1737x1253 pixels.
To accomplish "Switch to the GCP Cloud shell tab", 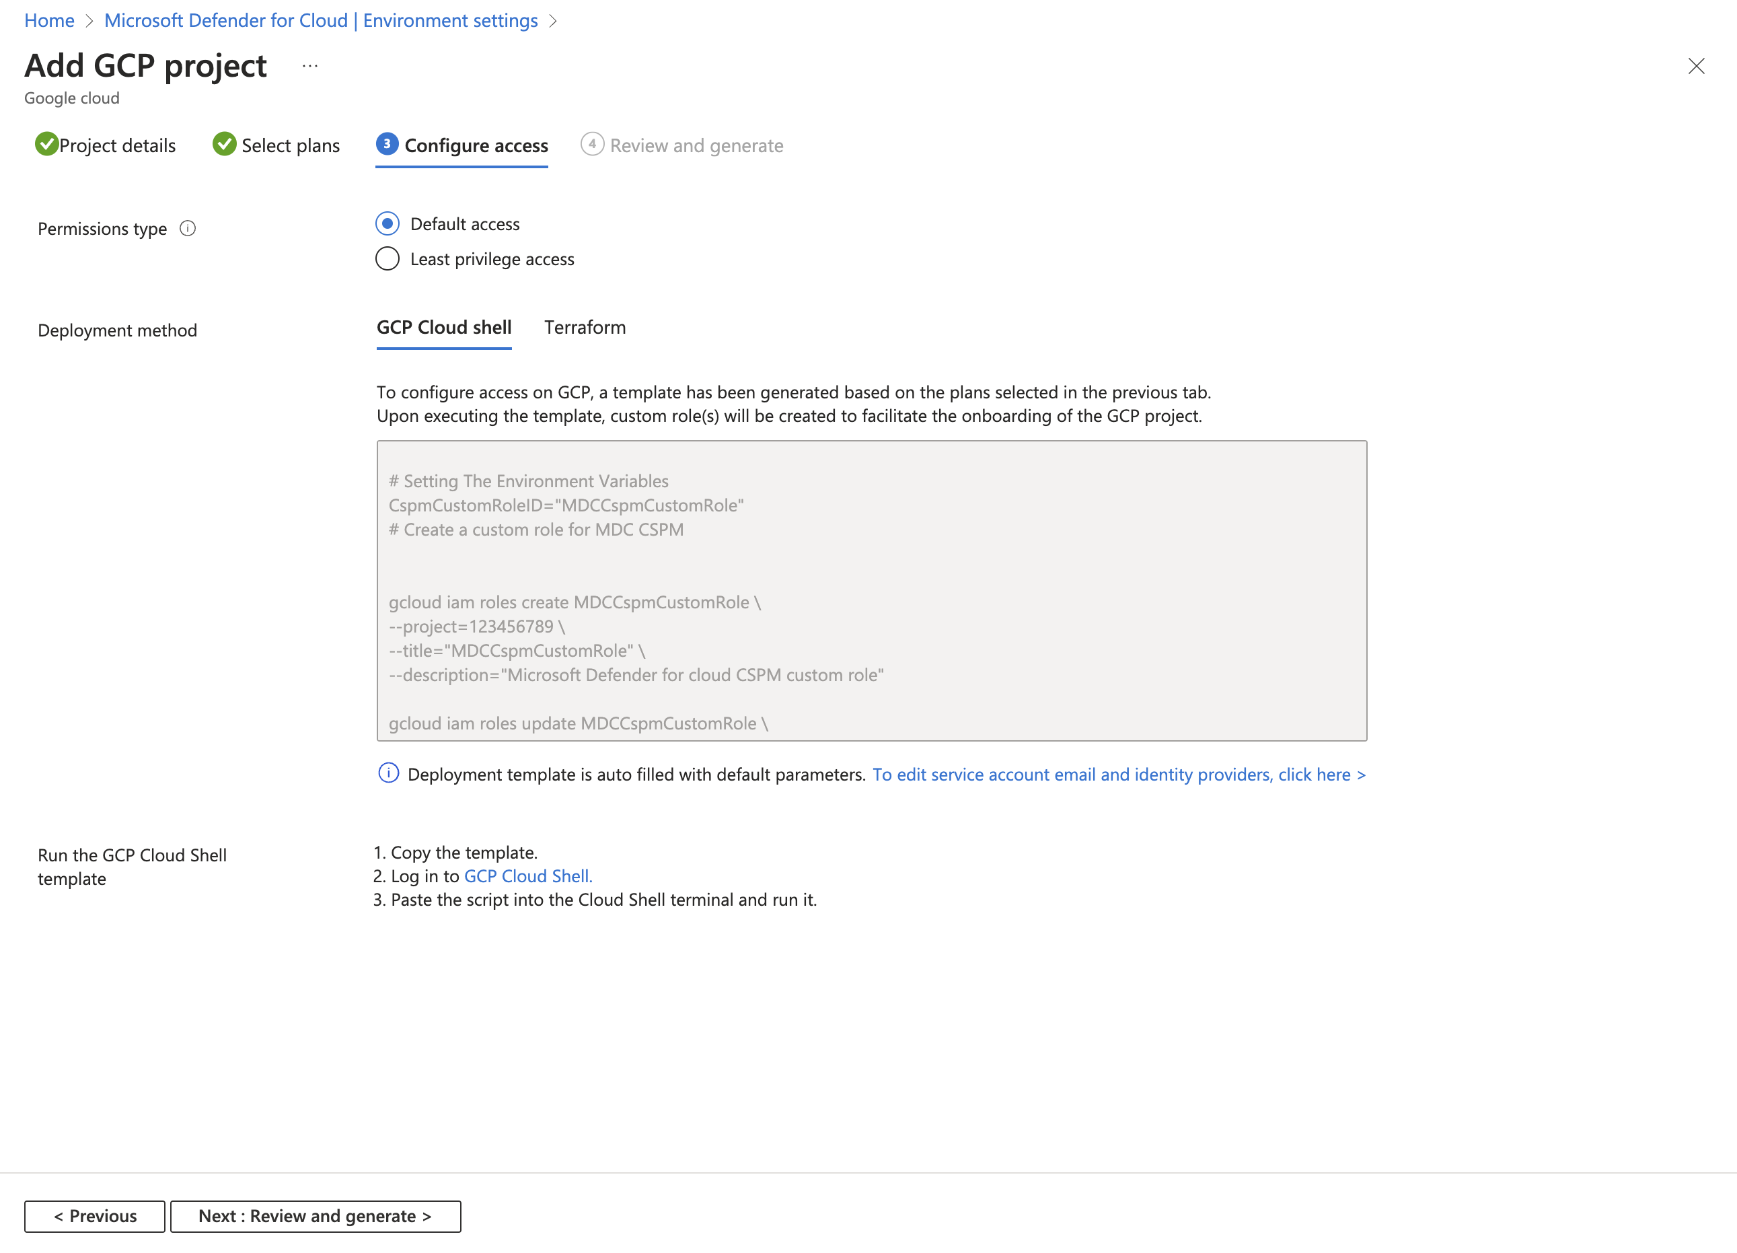I will click(445, 325).
